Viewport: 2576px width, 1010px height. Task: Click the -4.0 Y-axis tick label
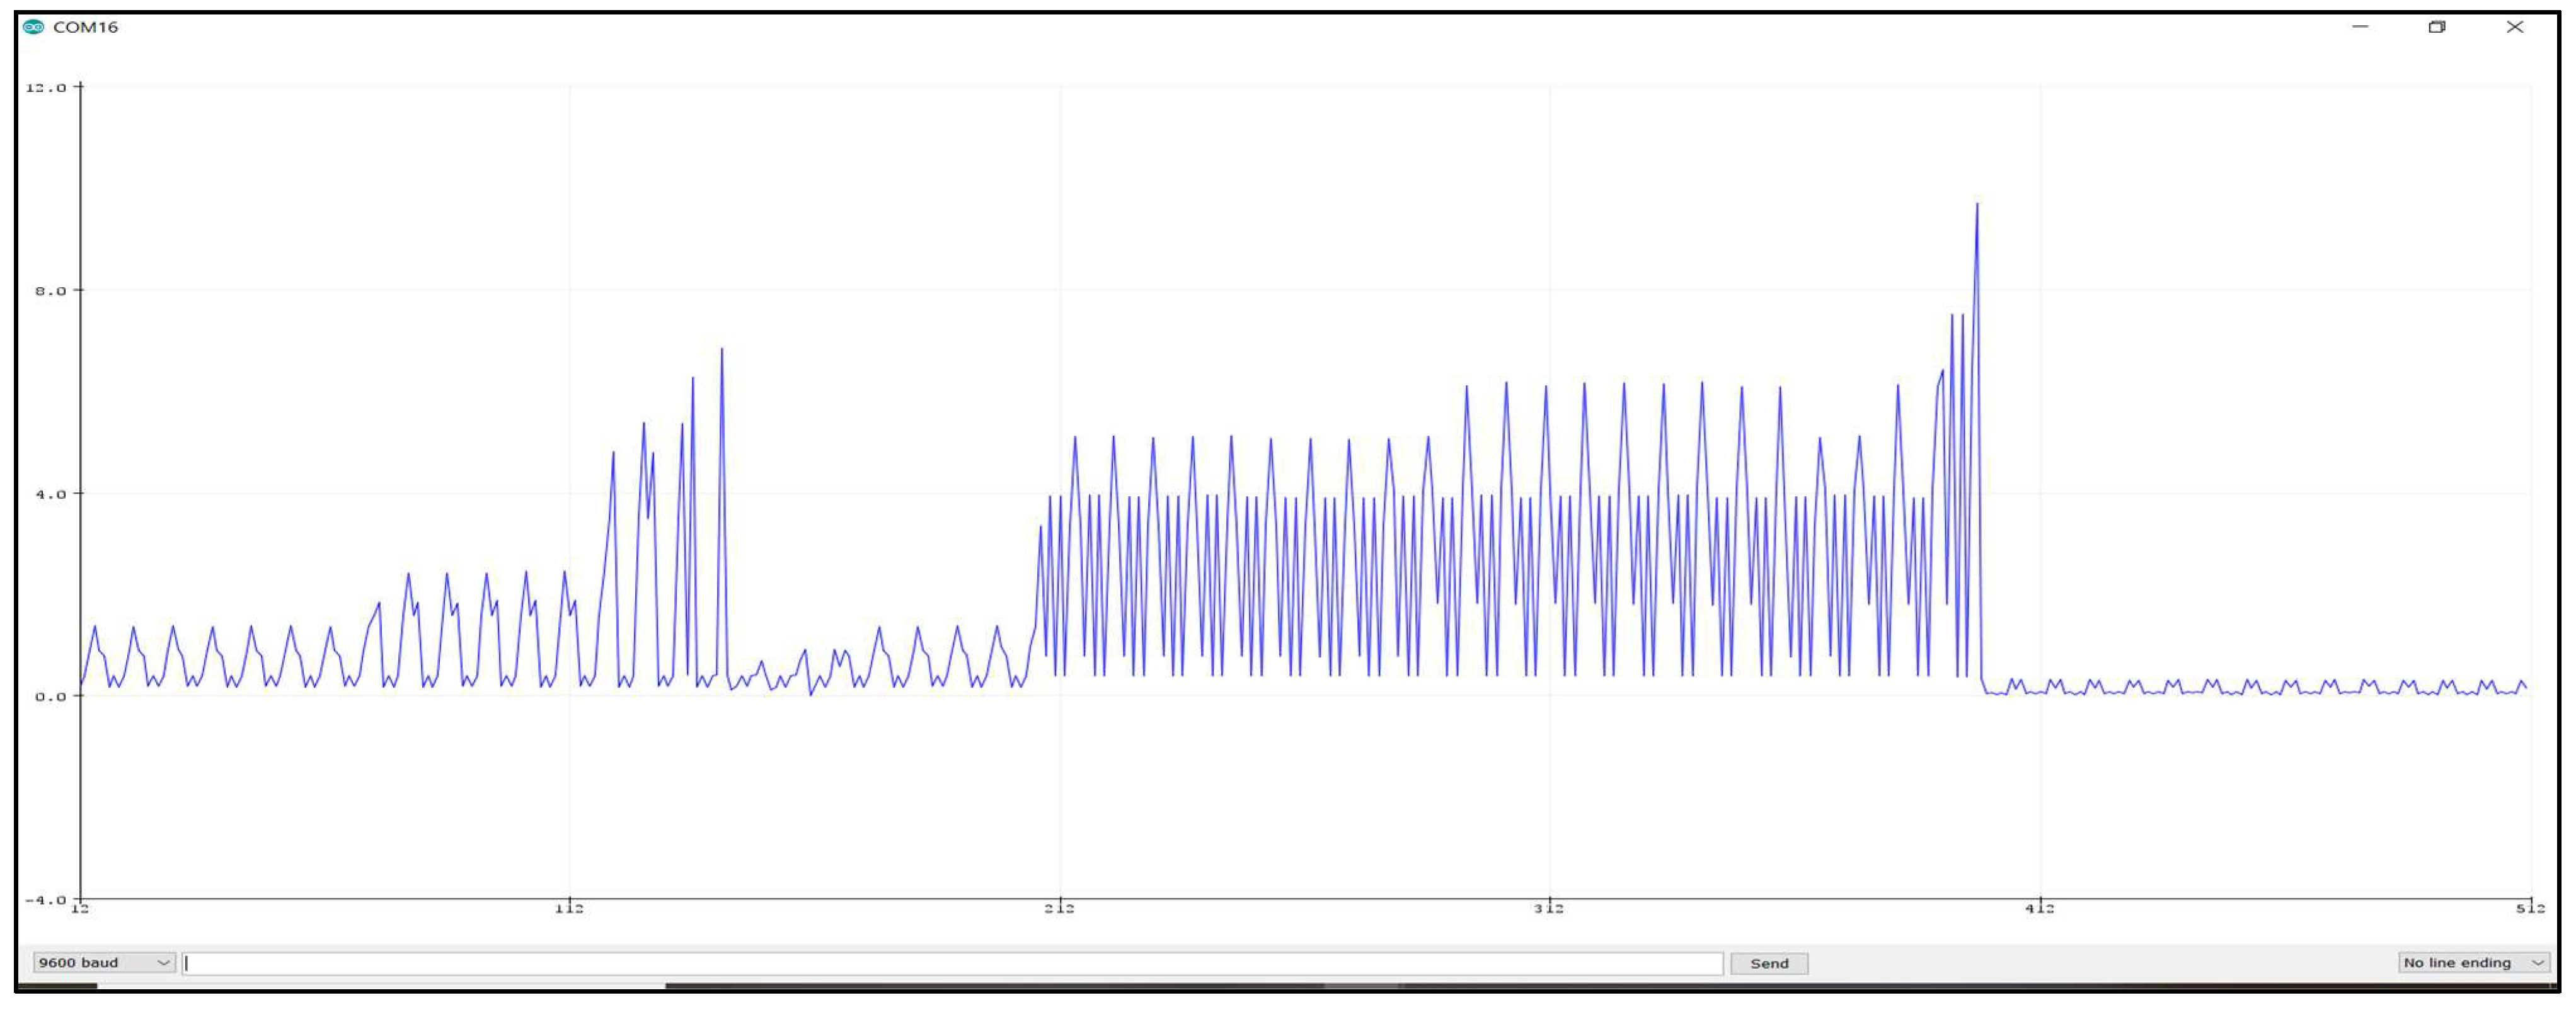[x=46, y=900]
